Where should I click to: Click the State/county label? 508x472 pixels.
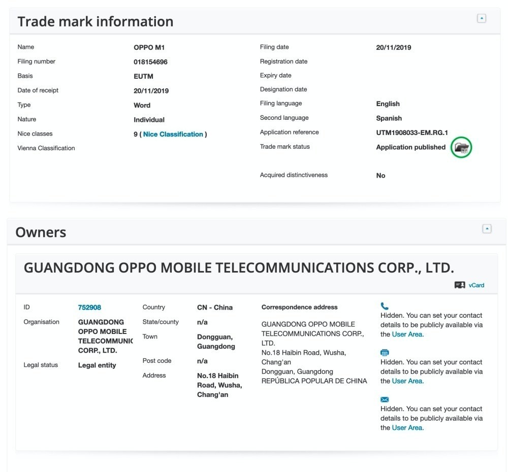161,322
